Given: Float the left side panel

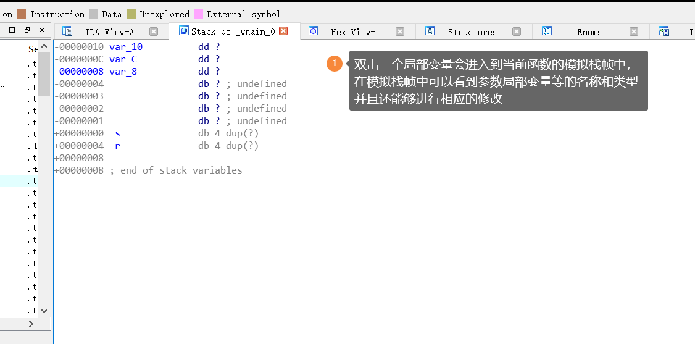Looking at the screenshot, I should (27, 30).
